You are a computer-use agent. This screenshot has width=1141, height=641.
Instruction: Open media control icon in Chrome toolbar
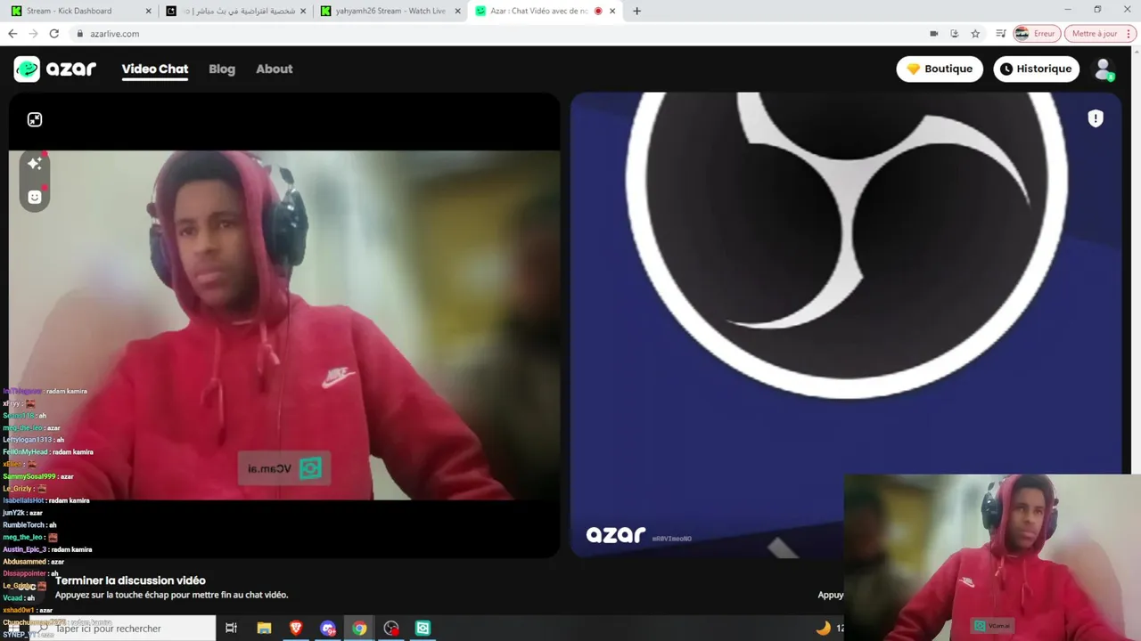point(999,33)
